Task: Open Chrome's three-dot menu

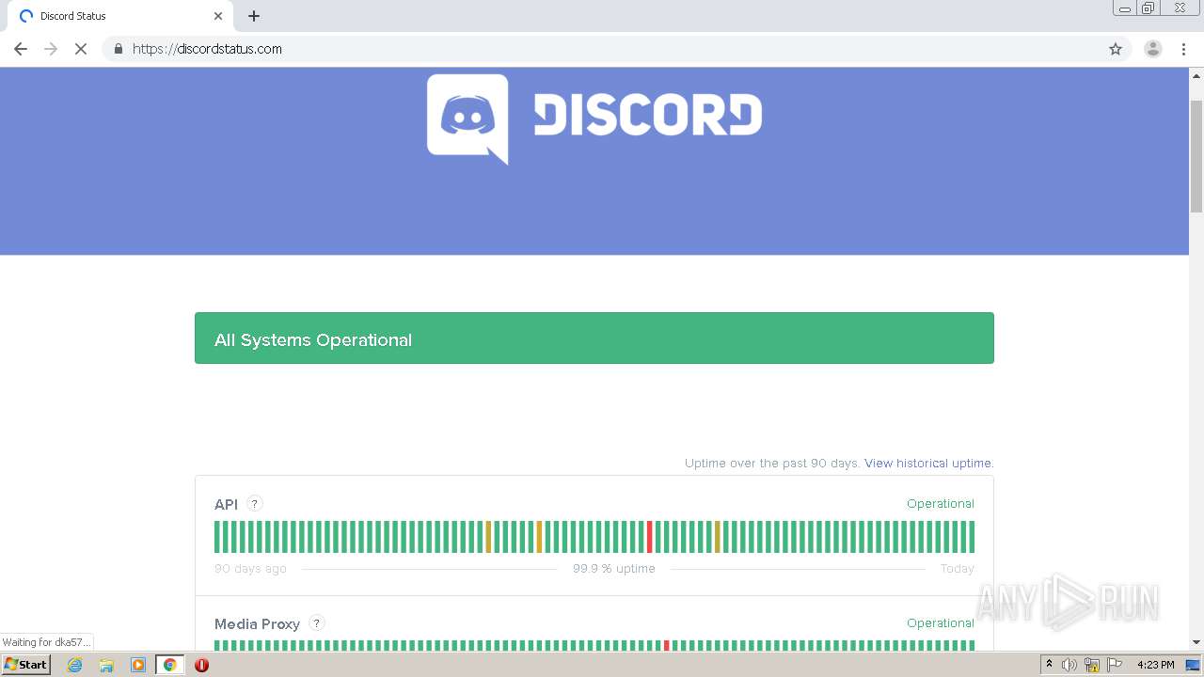Action: 1184,49
